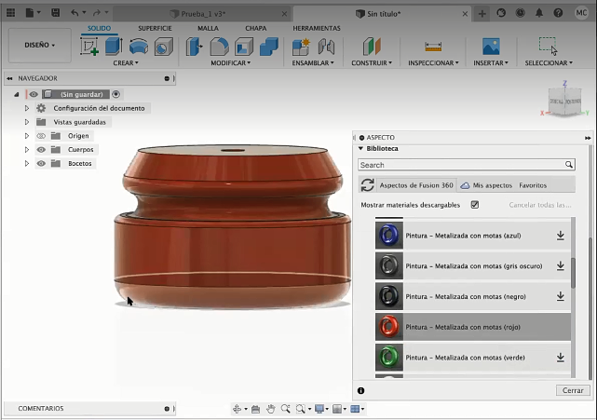
Task: Click the Zoom magnifier tool
Action: [x=286, y=409]
